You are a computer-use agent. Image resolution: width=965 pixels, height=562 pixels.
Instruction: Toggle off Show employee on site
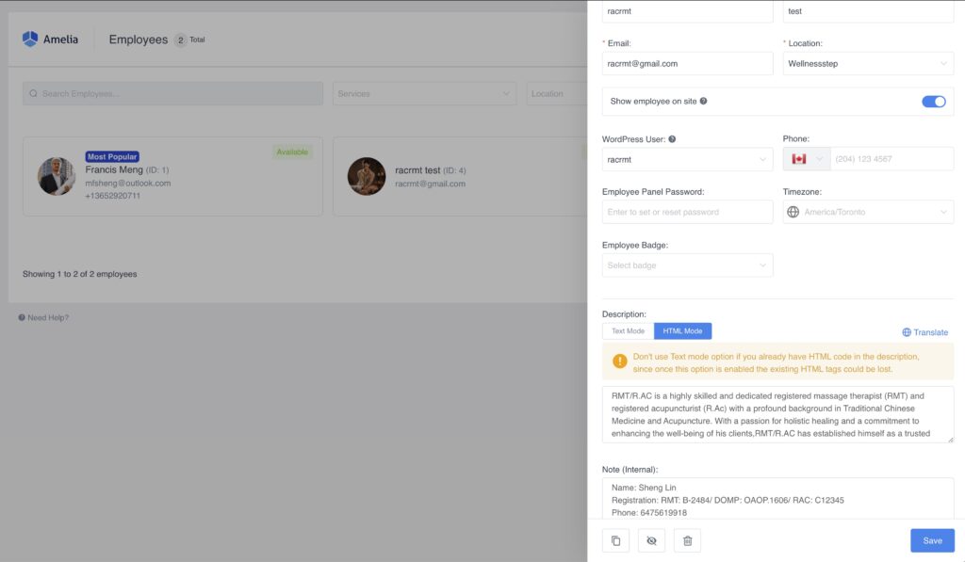click(x=933, y=102)
